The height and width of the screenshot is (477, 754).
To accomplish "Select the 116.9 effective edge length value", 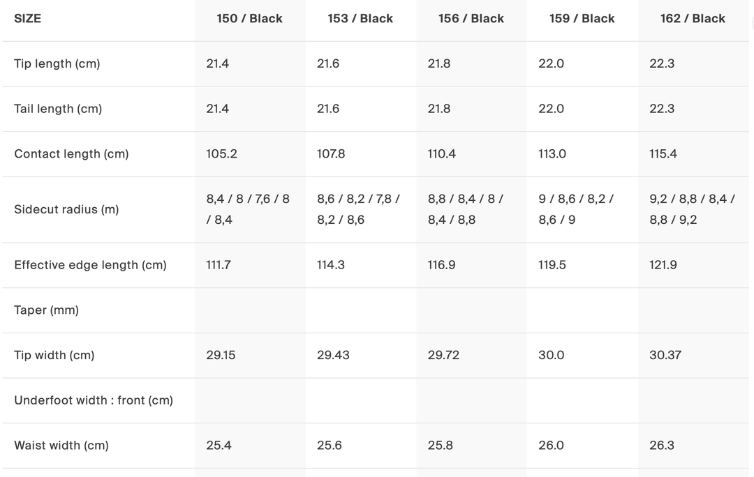I will [441, 265].
